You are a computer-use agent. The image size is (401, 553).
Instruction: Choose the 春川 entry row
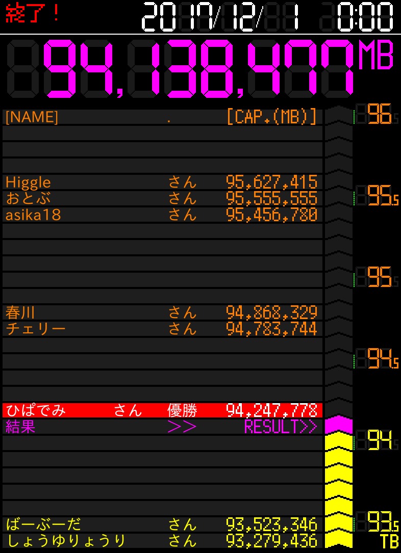tap(162, 312)
